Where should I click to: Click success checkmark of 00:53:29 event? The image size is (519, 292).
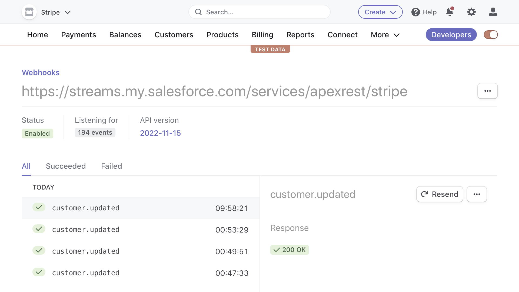[x=39, y=229]
